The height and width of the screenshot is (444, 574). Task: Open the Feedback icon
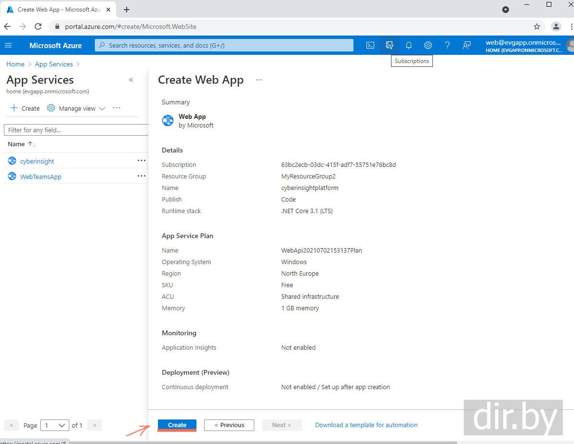coord(466,45)
